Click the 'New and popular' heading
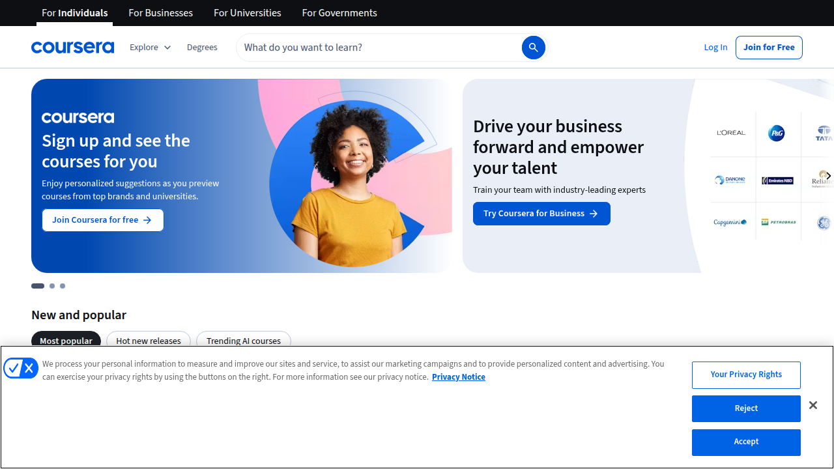 click(x=79, y=315)
